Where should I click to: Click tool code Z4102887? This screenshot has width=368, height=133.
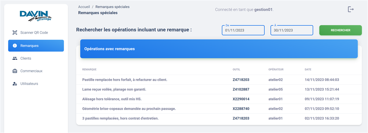[241, 89]
